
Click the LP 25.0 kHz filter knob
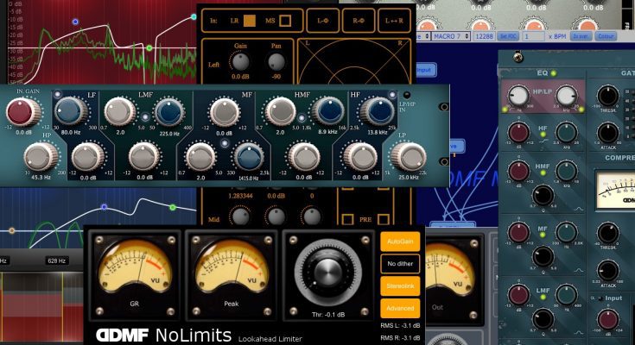(408, 157)
